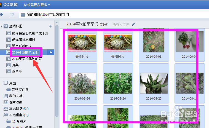209x128 pixels.
Task: Open the 桌面 location
Action: [13, 83]
